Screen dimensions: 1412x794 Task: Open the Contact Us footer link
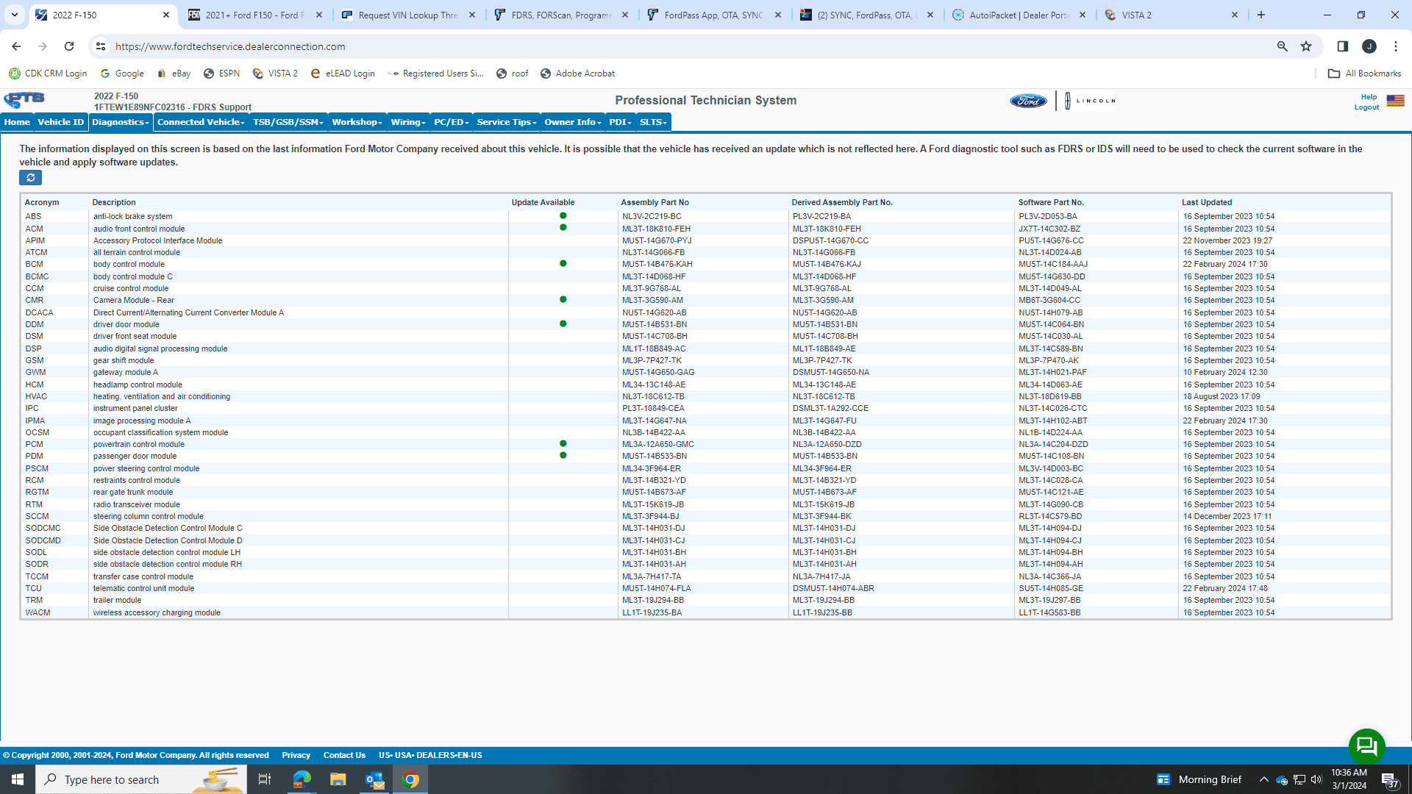coord(344,755)
